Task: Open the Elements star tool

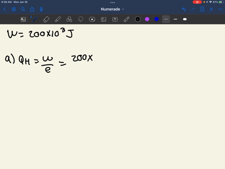Action: 92,19
